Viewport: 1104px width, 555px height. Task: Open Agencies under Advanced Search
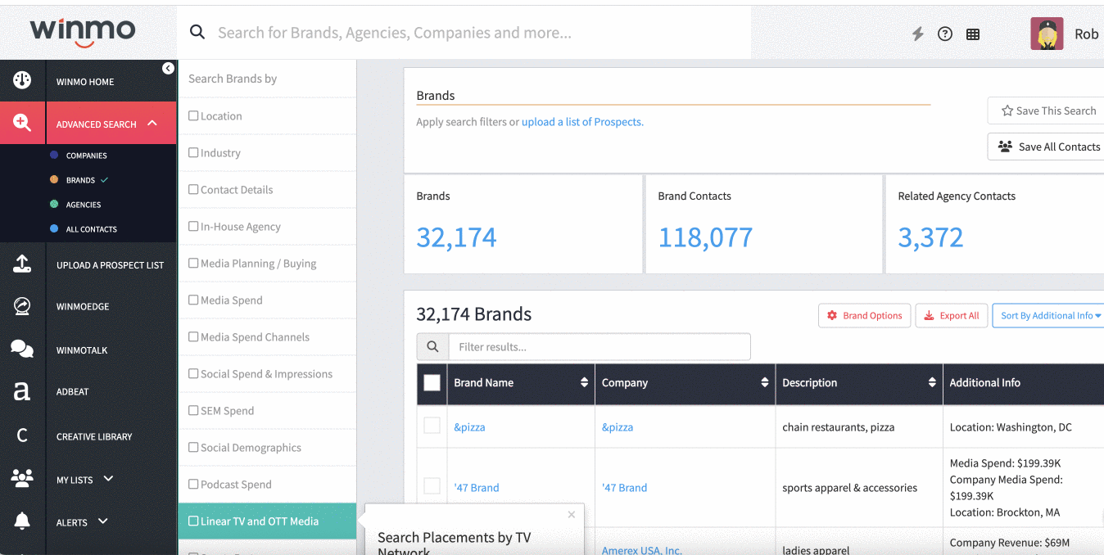tap(84, 205)
